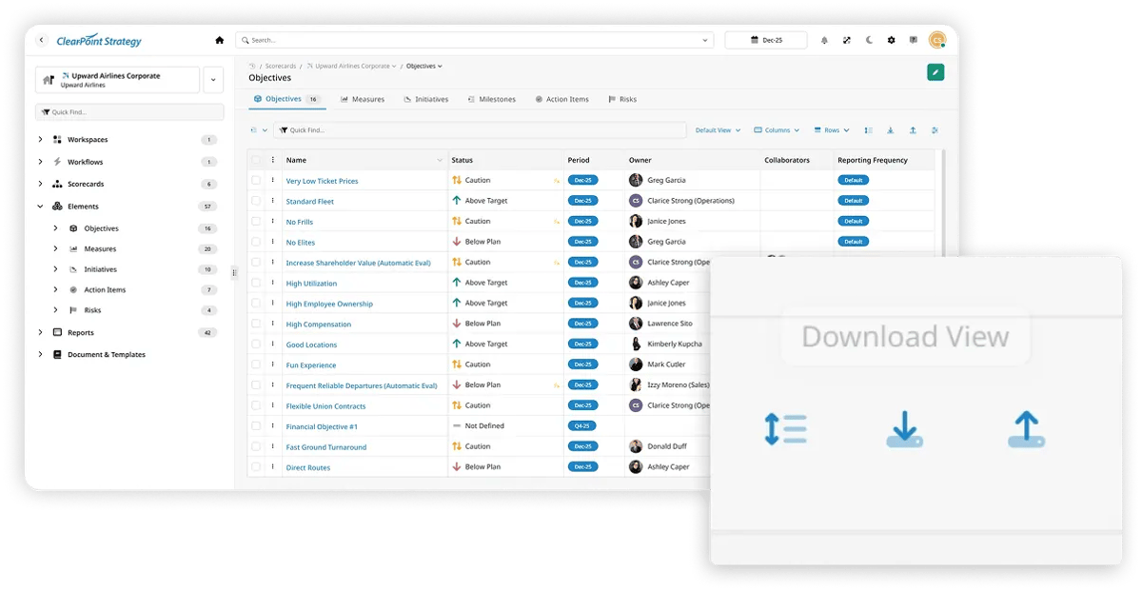Open the Fast Ground Turnaround objective

(326, 447)
